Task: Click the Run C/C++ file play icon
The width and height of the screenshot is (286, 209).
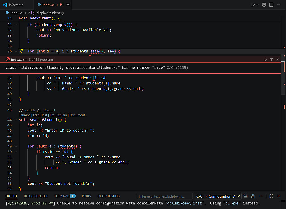Action: [x=253, y=5]
